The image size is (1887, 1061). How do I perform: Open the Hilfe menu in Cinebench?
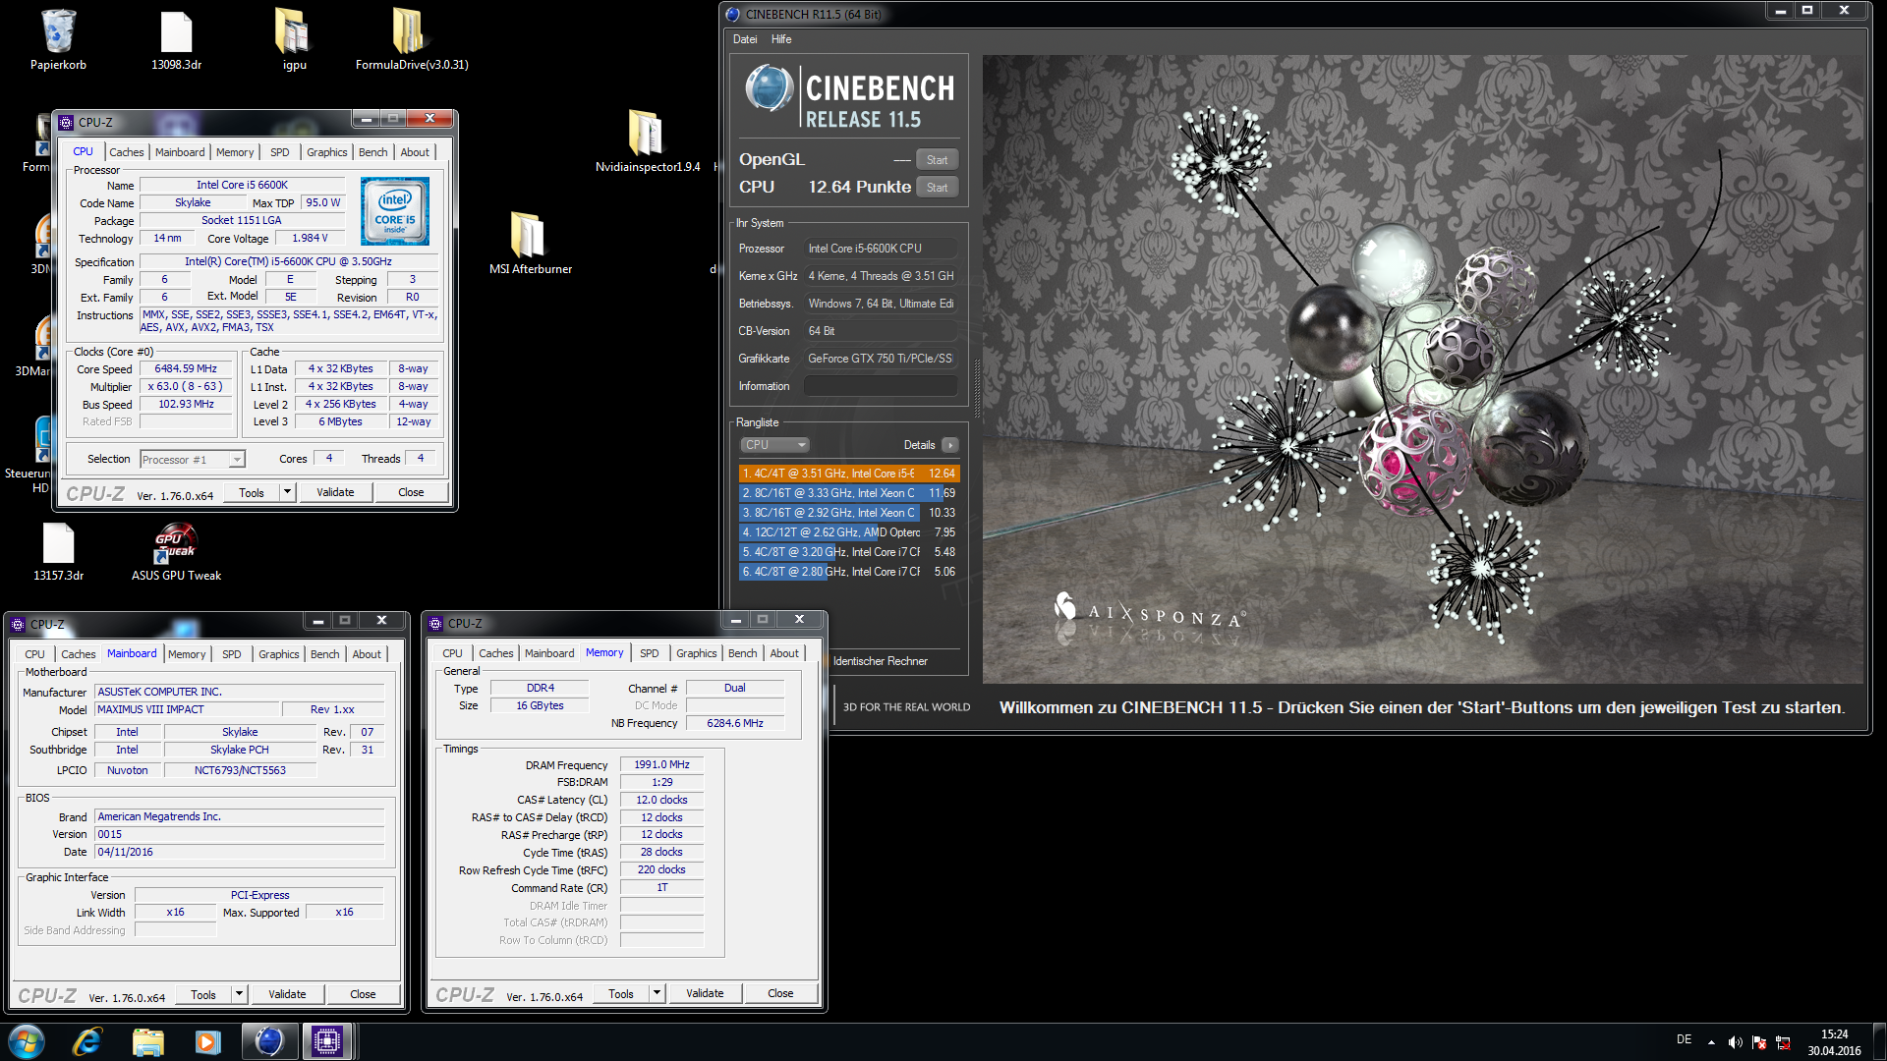pos(781,39)
